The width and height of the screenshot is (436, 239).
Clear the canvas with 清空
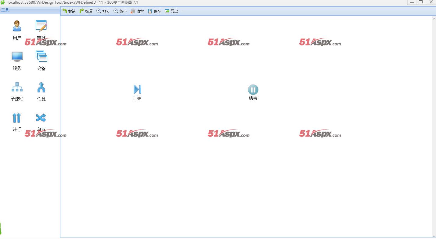coord(137,11)
